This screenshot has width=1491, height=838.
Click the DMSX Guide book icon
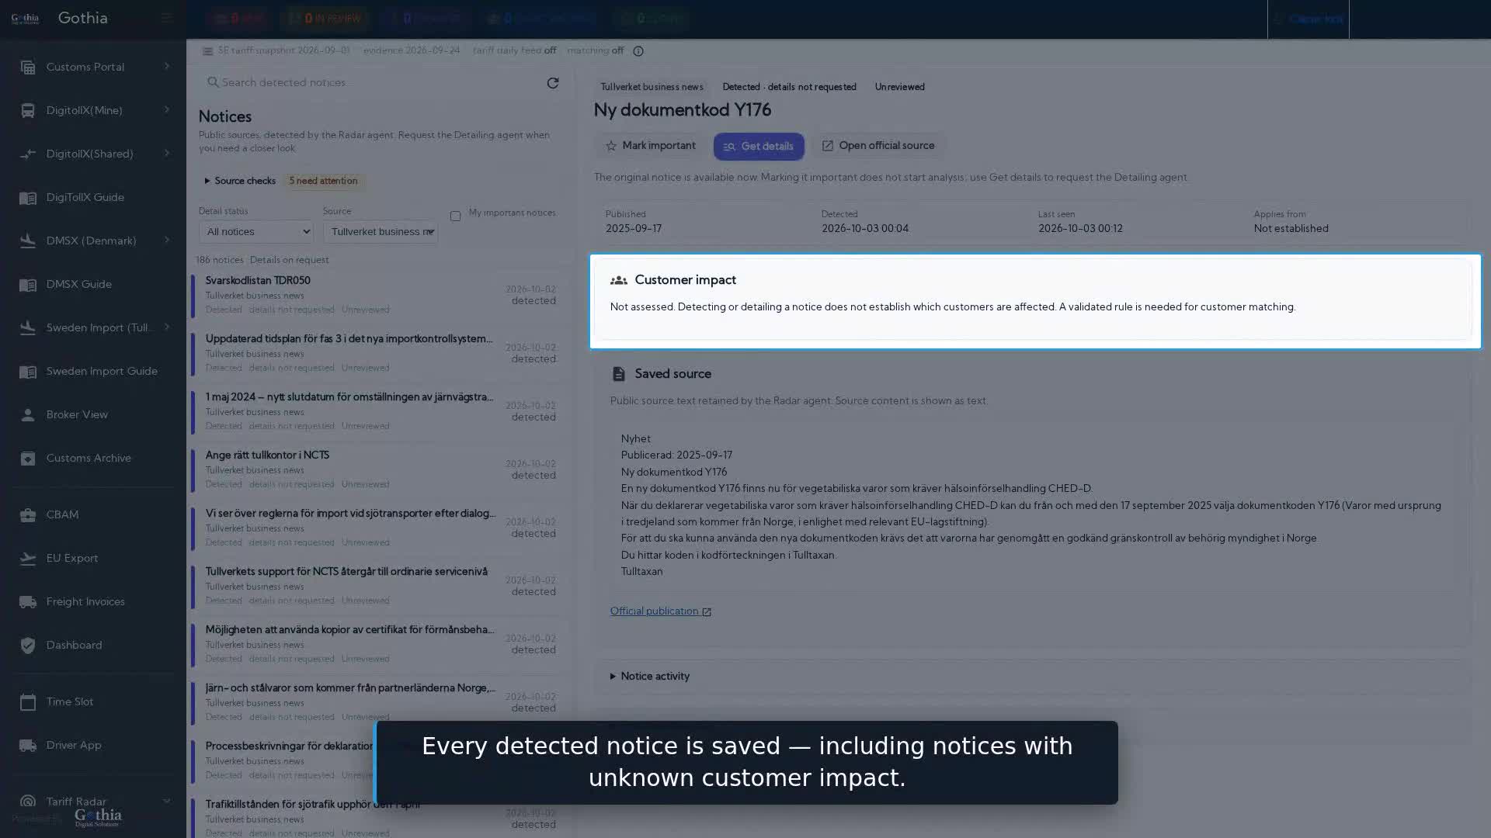(28, 285)
